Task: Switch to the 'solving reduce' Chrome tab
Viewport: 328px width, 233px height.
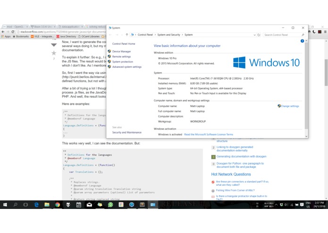Action: pos(96,27)
